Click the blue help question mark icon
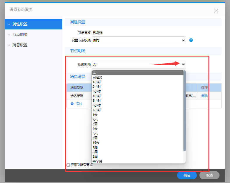 point(191,40)
